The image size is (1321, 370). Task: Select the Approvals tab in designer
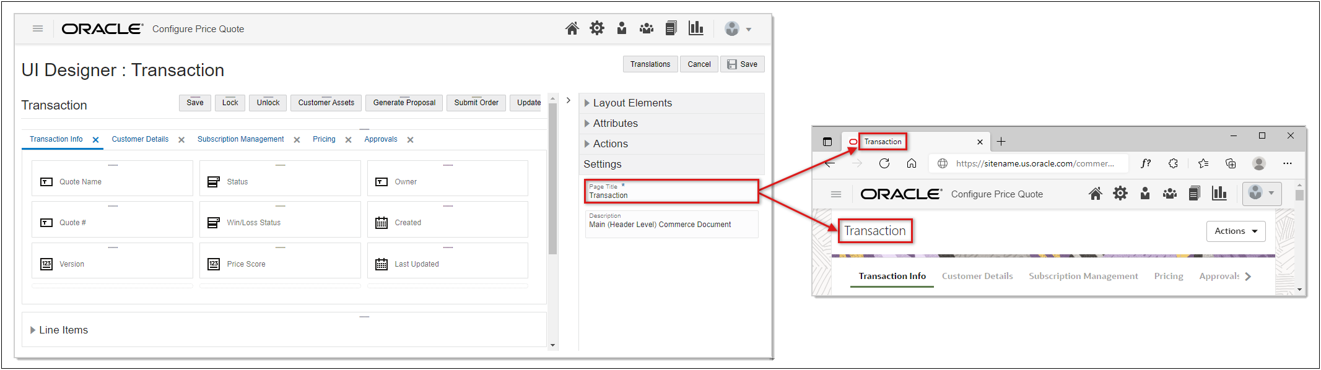pos(380,139)
